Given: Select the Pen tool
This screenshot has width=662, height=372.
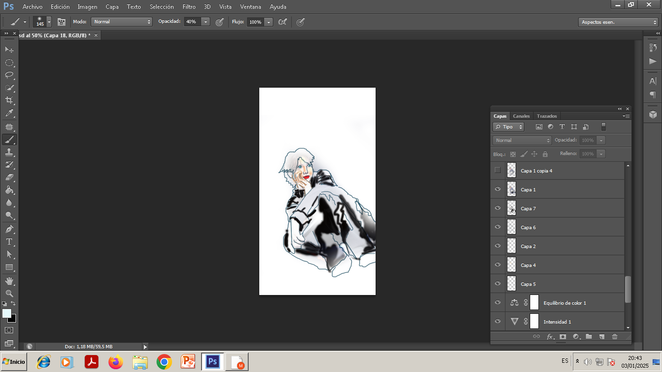Looking at the screenshot, I should [9, 229].
